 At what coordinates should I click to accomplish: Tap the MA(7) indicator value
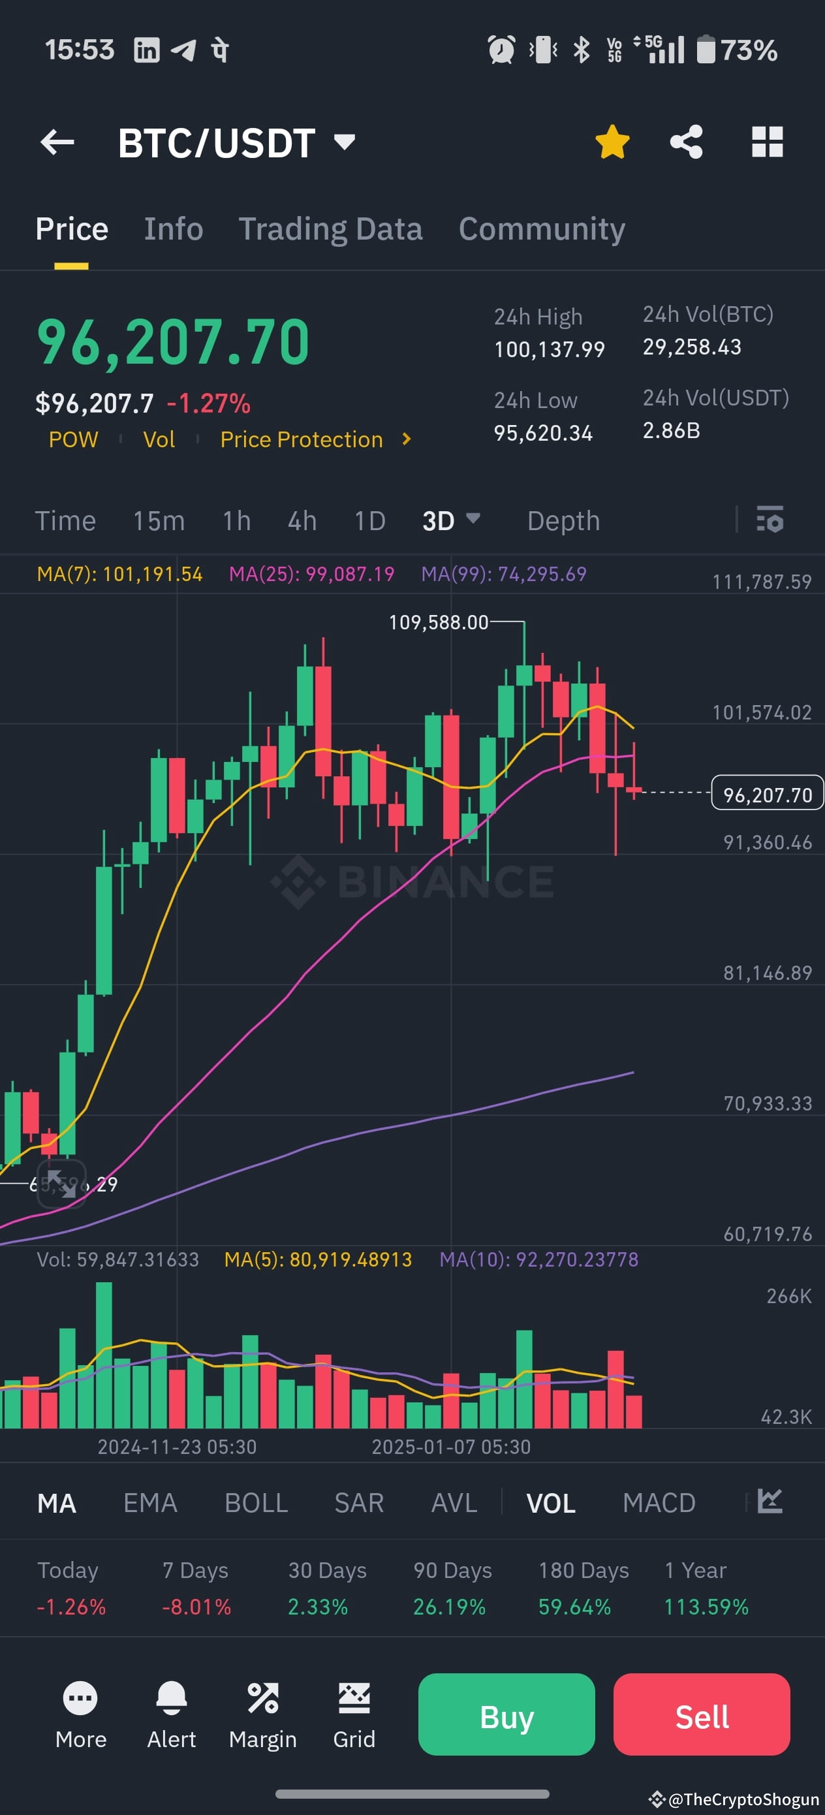click(x=120, y=573)
